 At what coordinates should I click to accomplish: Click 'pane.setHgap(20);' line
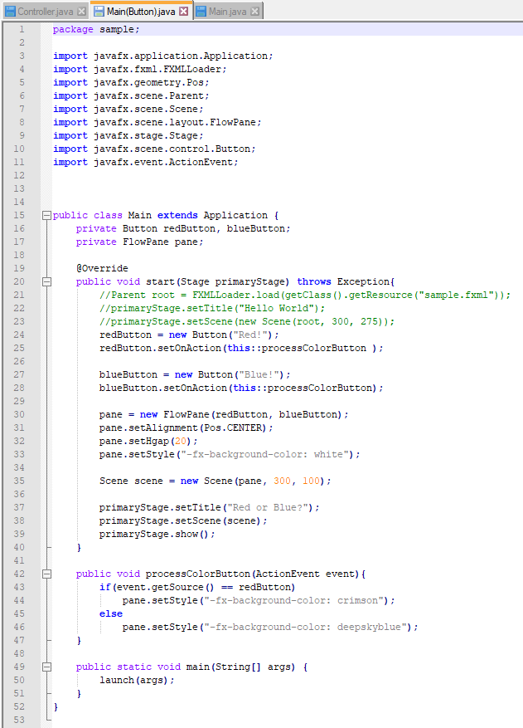(148, 442)
